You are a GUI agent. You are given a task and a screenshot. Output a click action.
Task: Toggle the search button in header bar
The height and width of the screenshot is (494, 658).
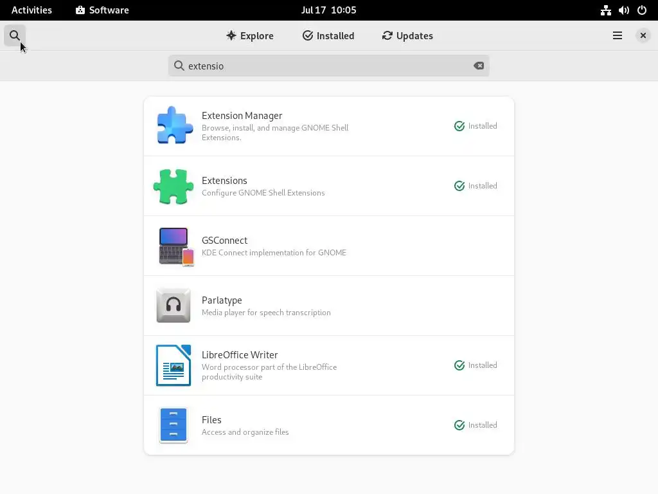coord(15,36)
